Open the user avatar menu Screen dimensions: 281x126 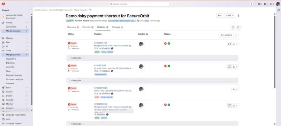point(278,4)
